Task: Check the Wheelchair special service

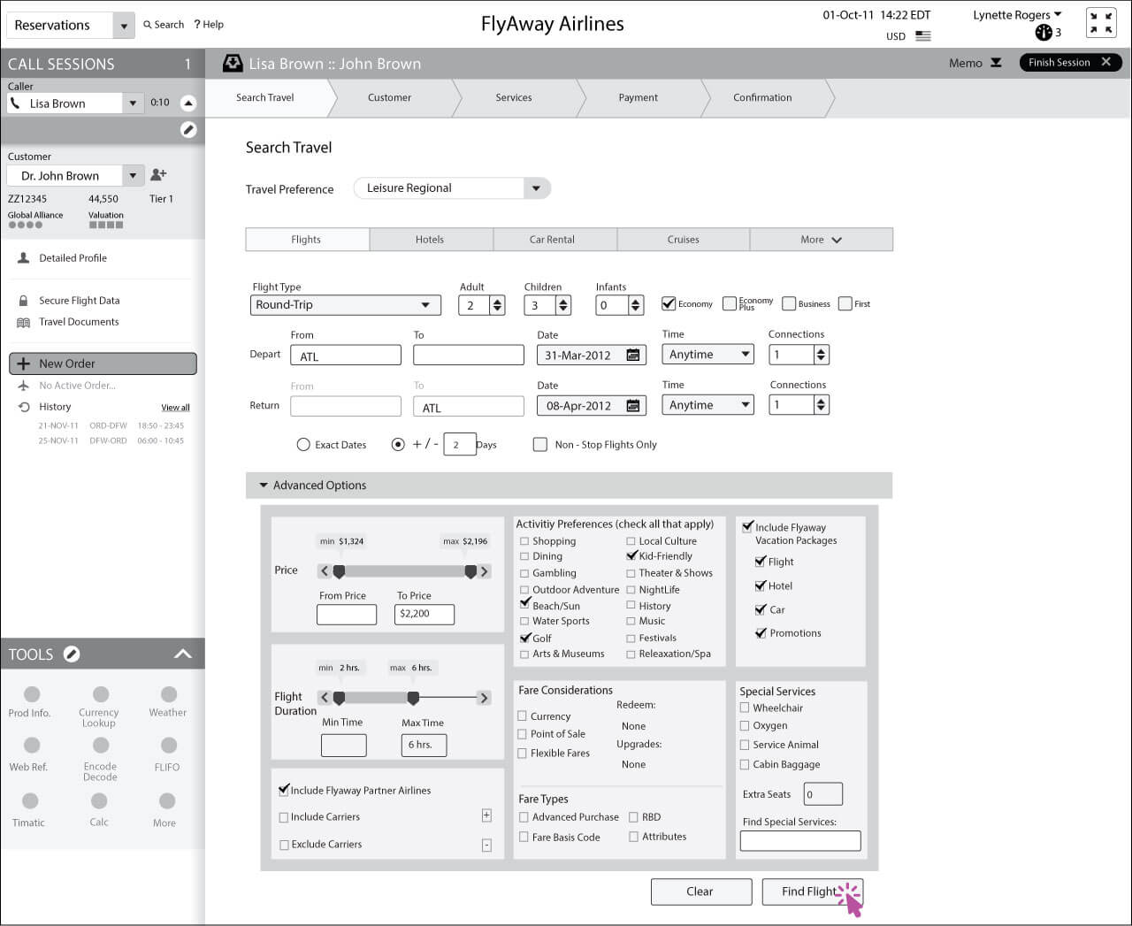Action: [x=745, y=708]
